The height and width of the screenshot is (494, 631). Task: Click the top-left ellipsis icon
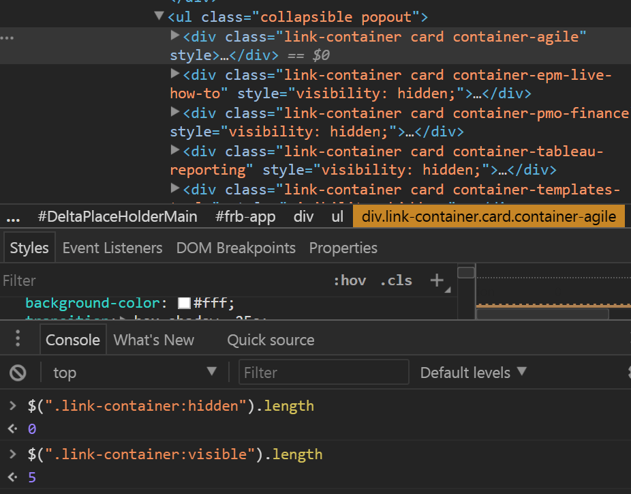[x=7, y=38]
